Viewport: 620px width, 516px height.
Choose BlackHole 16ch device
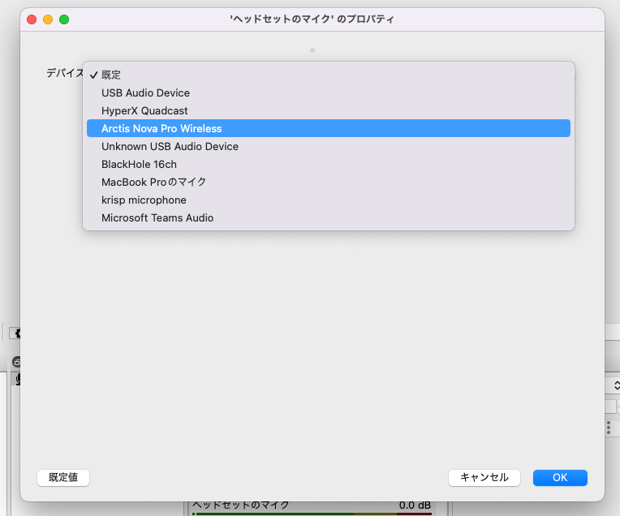coord(328,164)
